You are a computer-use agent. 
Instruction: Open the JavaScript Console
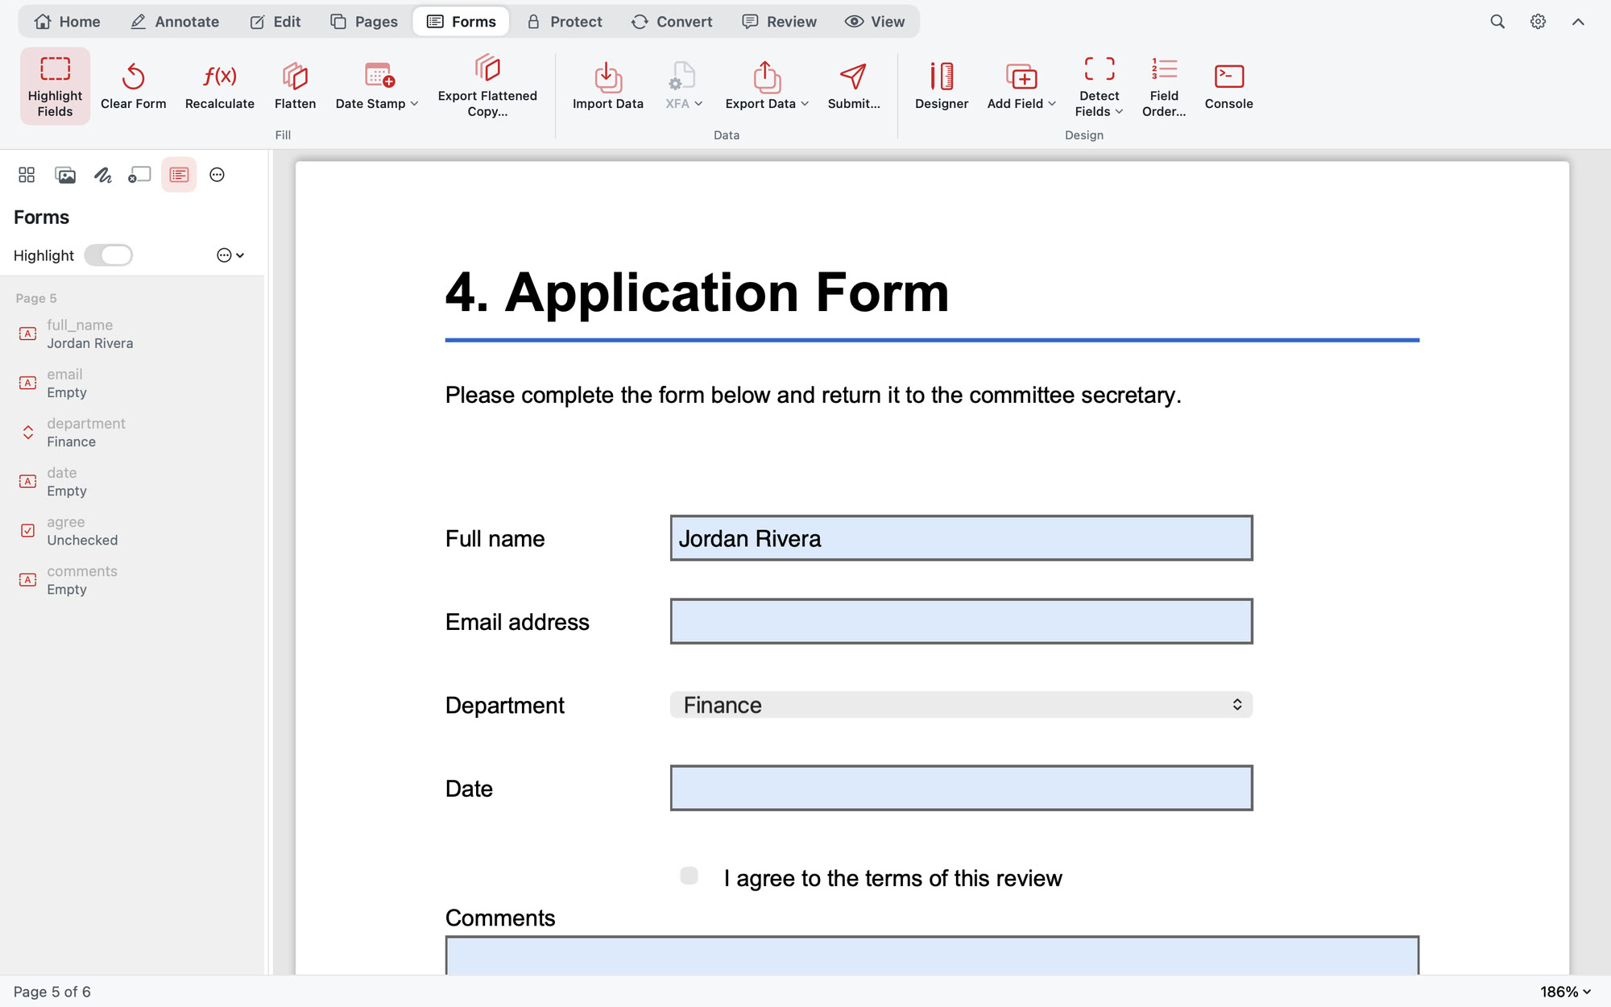[x=1228, y=85]
